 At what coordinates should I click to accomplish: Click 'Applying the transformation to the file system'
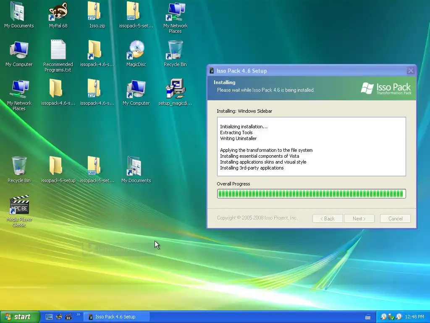(266, 150)
